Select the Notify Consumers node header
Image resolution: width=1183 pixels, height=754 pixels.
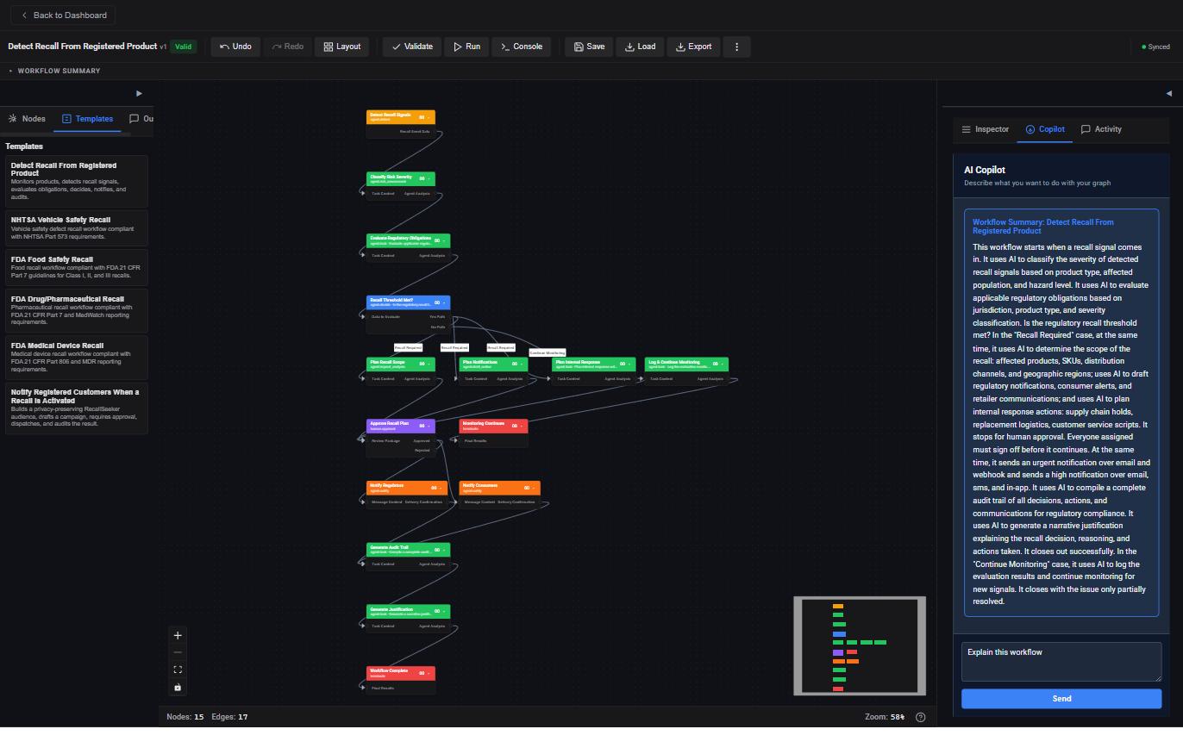500,488
